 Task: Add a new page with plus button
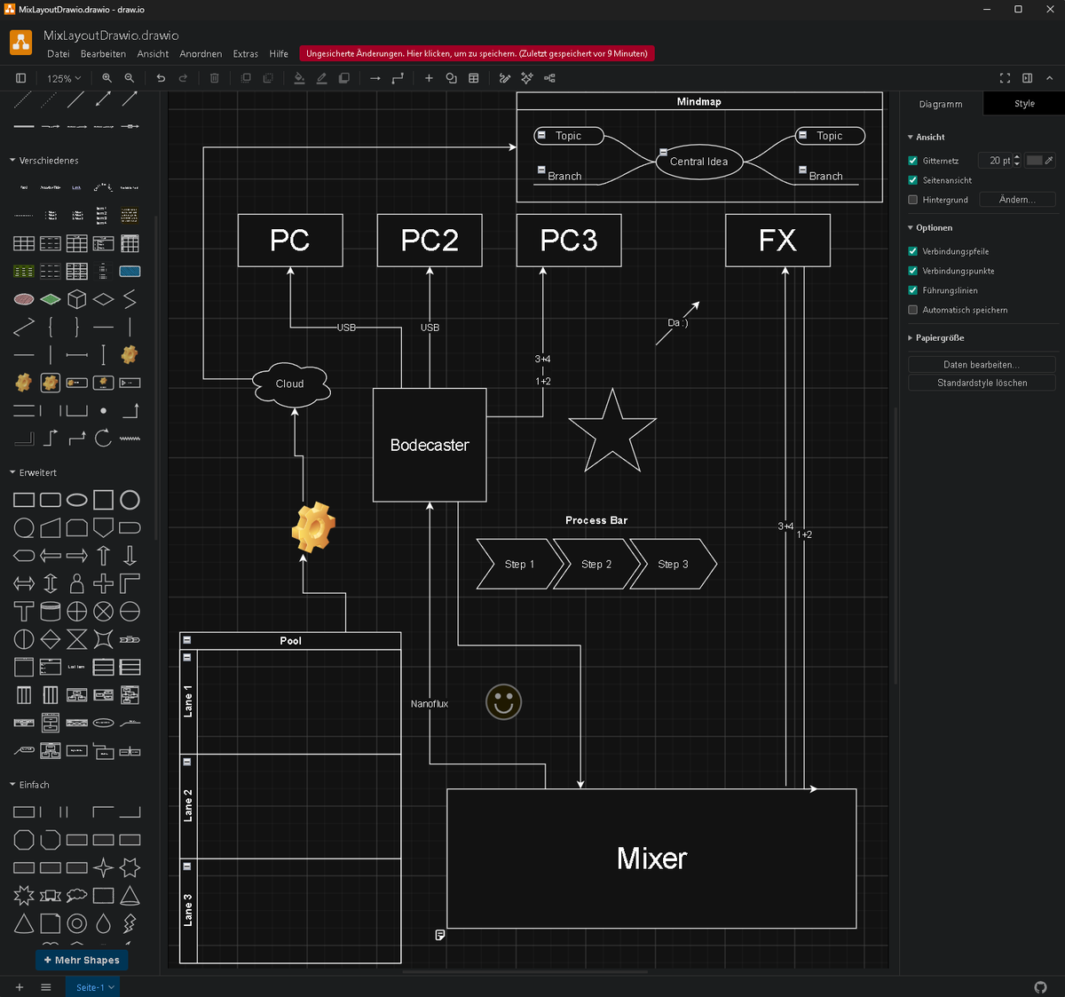[20, 987]
